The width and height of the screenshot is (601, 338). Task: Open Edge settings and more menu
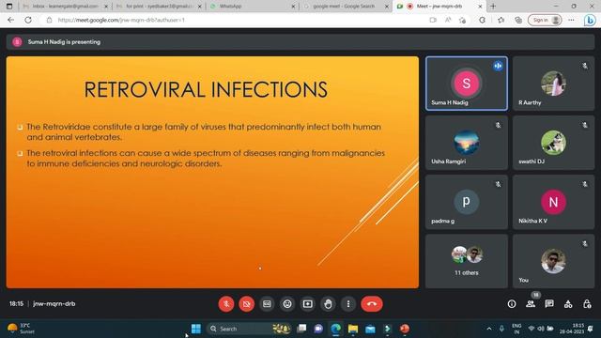(x=571, y=20)
